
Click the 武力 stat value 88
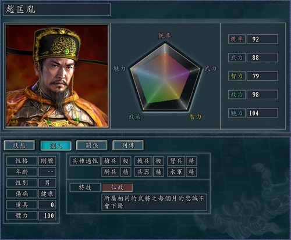[262, 58]
